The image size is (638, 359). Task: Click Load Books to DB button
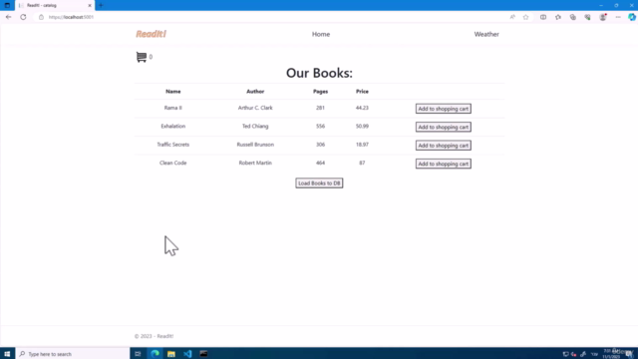(x=319, y=183)
